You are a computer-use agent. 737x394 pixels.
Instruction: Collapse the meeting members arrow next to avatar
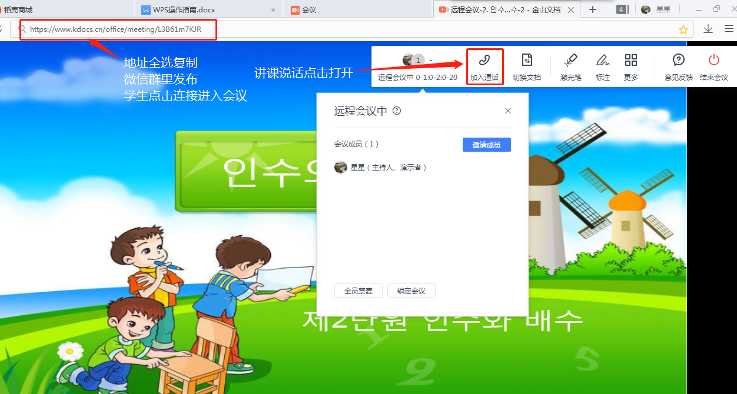431,60
